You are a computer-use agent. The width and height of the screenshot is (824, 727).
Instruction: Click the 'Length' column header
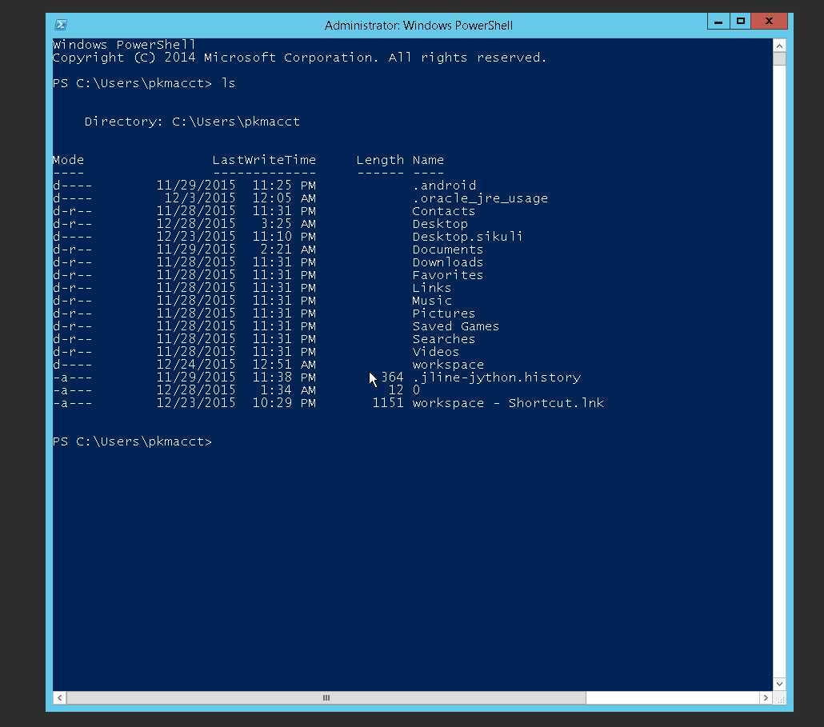coord(380,160)
